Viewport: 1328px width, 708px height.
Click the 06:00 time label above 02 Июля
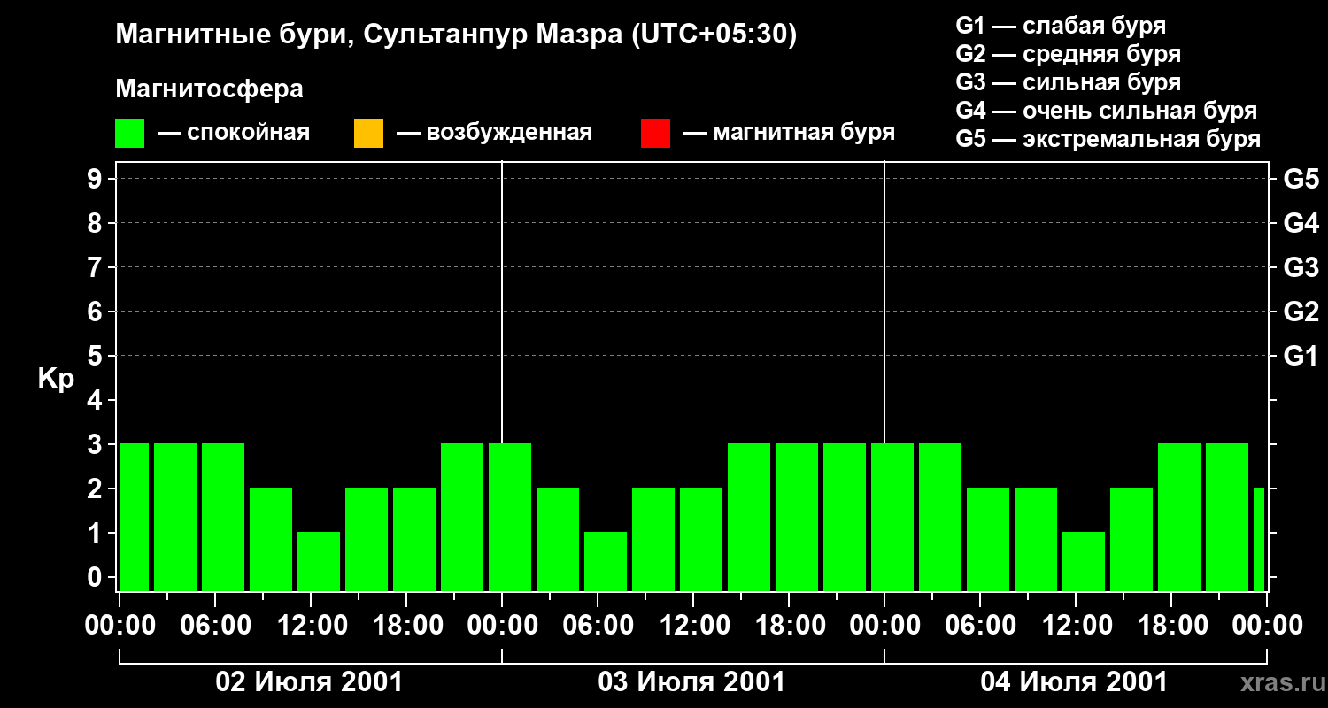point(215,626)
